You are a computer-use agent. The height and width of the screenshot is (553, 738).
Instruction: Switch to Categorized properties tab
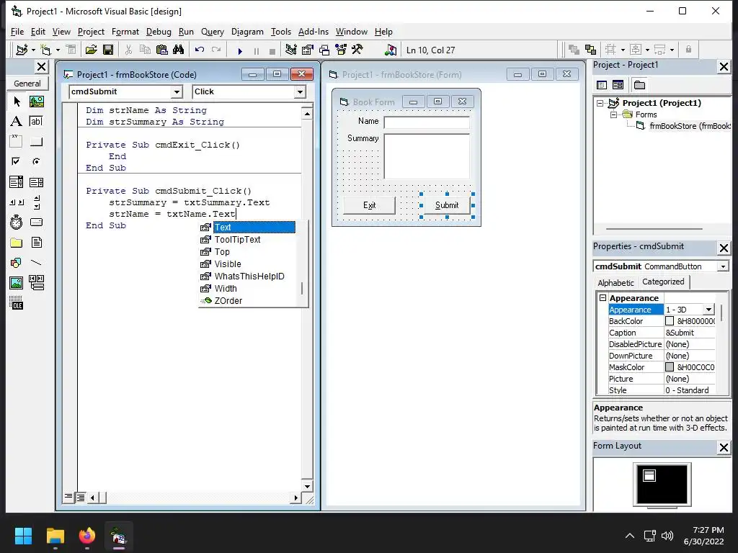click(663, 282)
